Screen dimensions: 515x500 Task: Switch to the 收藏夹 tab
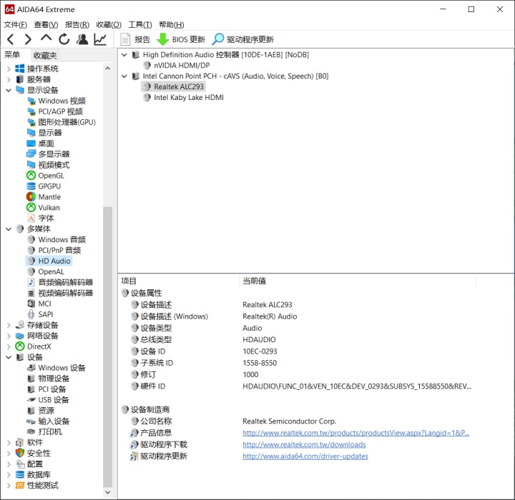pyautogui.click(x=45, y=56)
